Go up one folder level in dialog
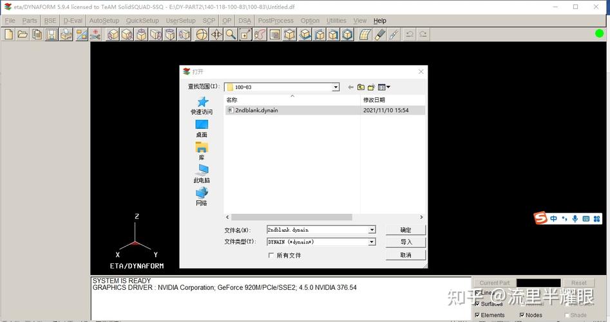 pyautogui.click(x=361, y=87)
